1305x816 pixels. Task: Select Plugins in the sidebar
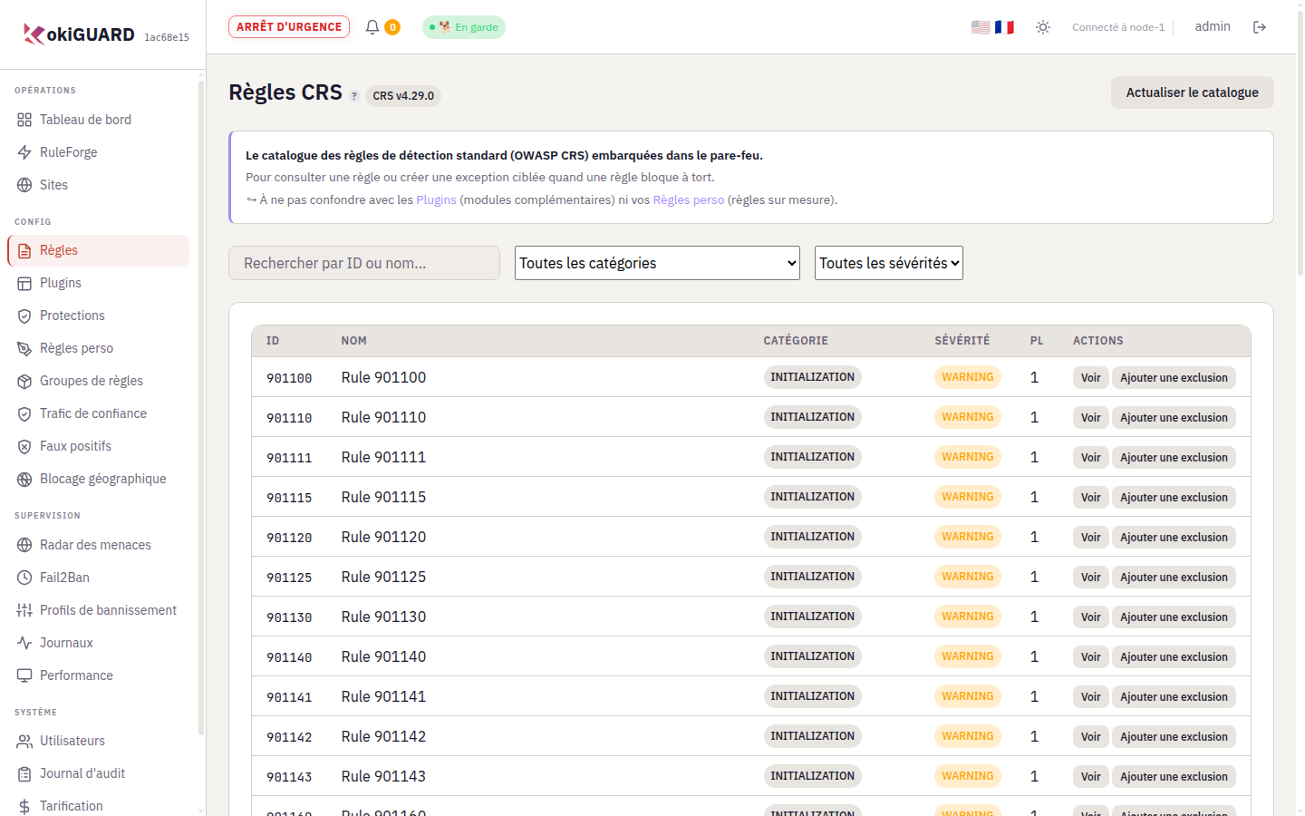pos(98,283)
